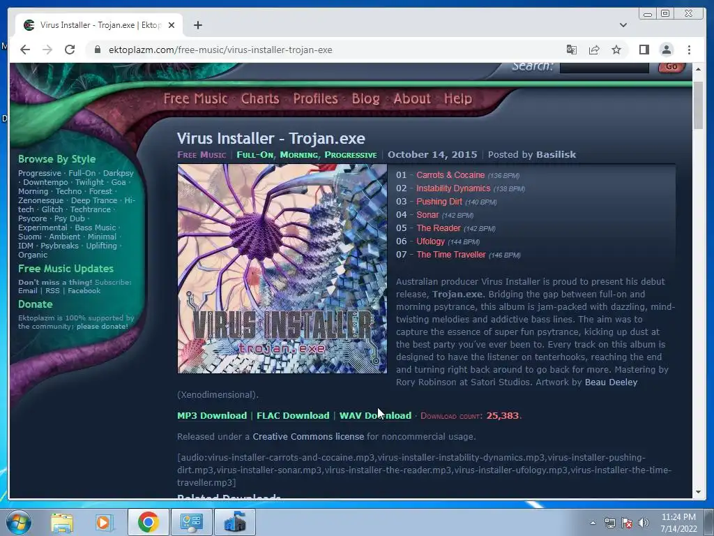Click the Donate heading

pyautogui.click(x=35, y=304)
